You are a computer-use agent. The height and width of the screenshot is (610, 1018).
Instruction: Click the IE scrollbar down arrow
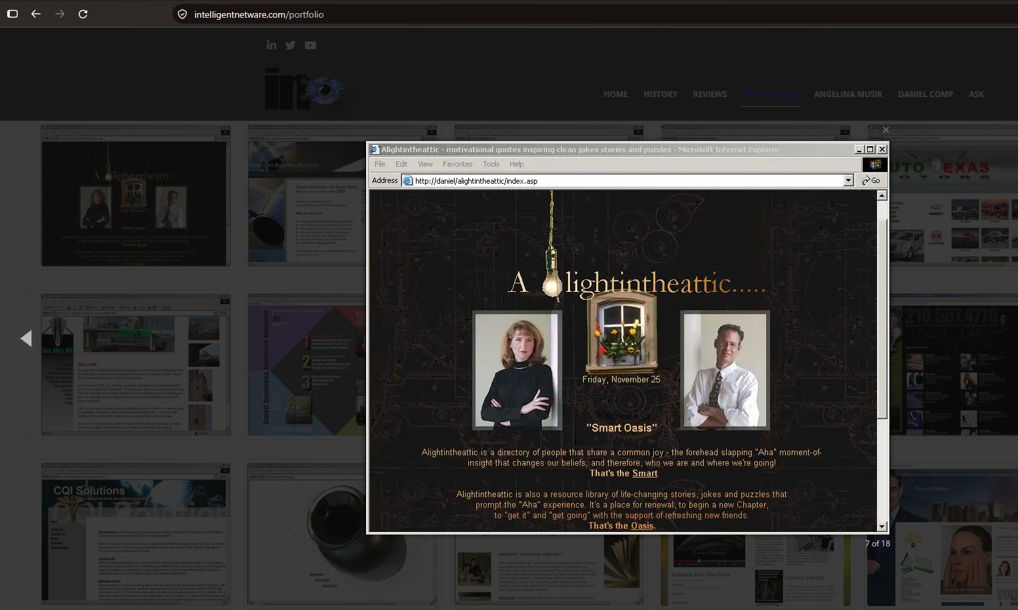(882, 526)
